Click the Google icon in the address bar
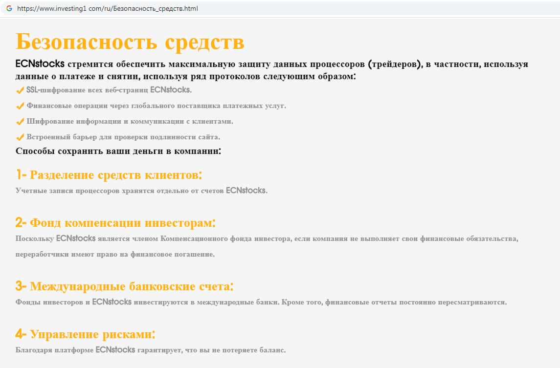This screenshot has width=560, height=368. [x=9, y=8]
